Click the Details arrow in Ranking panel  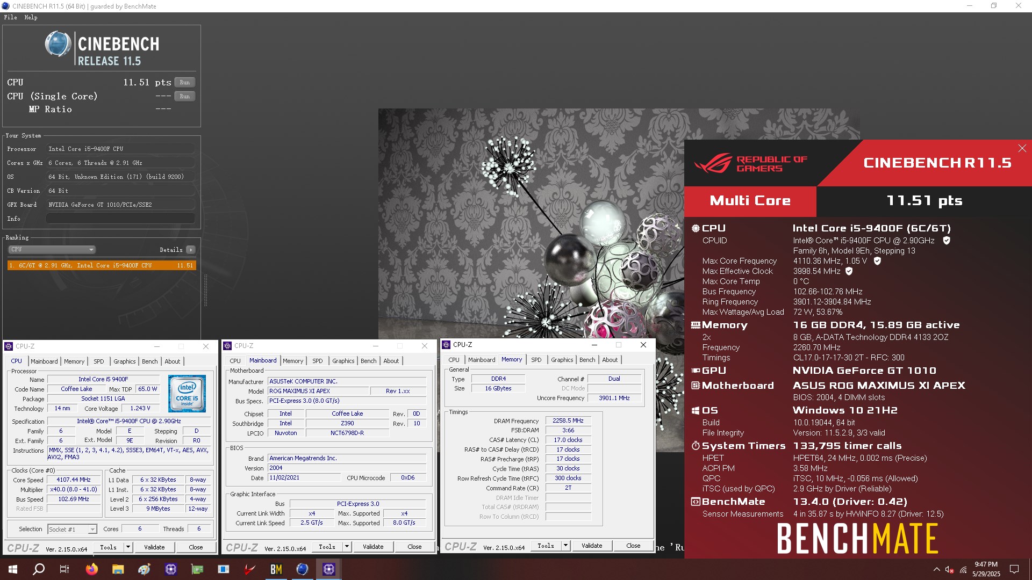pos(191,250)
